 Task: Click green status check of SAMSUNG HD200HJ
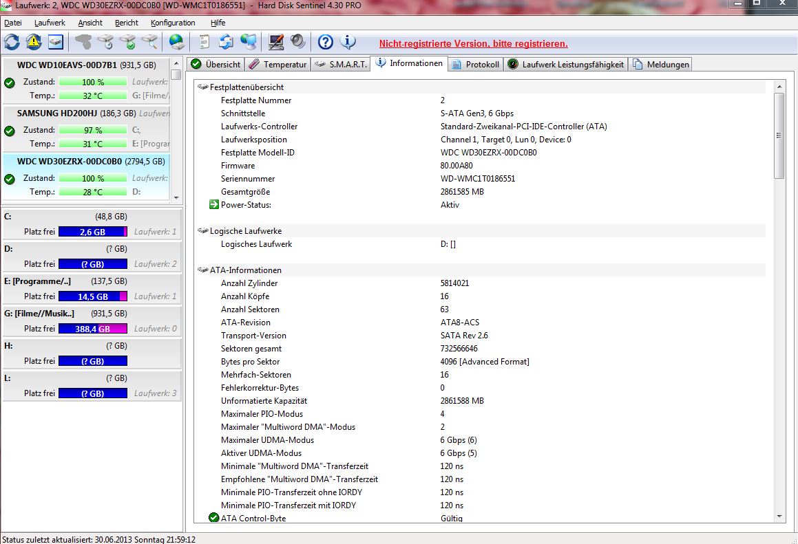[9, 131]
